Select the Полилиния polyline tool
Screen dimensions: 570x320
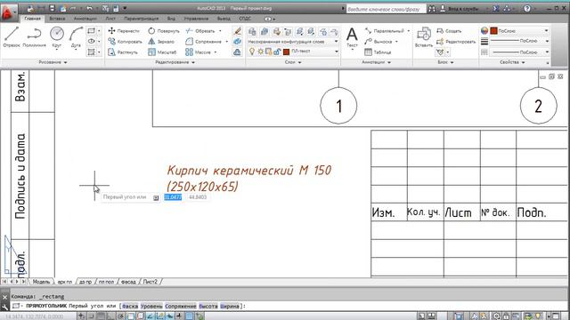[x=34, y=37]
